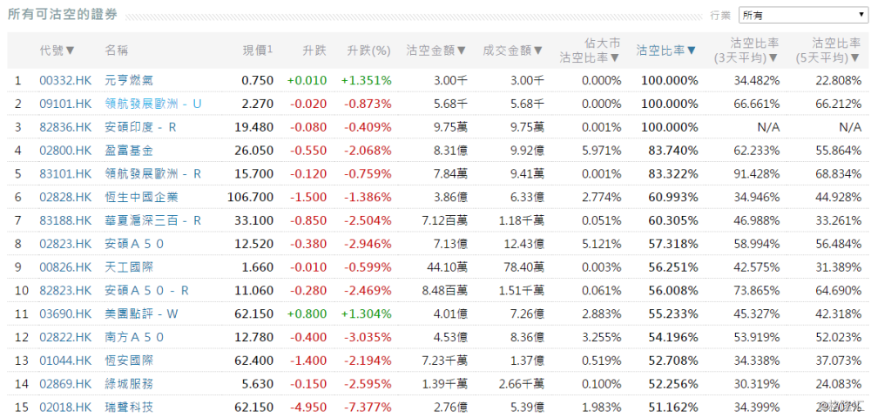
Task: Select percent change +1.351%
Action: (367, 80)
